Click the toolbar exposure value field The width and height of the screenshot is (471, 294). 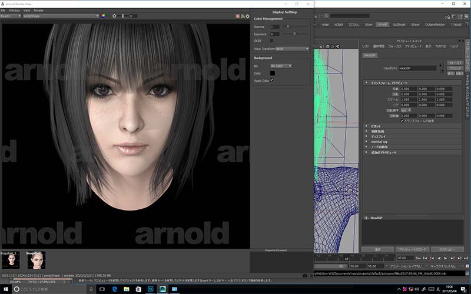pyautogui.click(x=134, y=16)
